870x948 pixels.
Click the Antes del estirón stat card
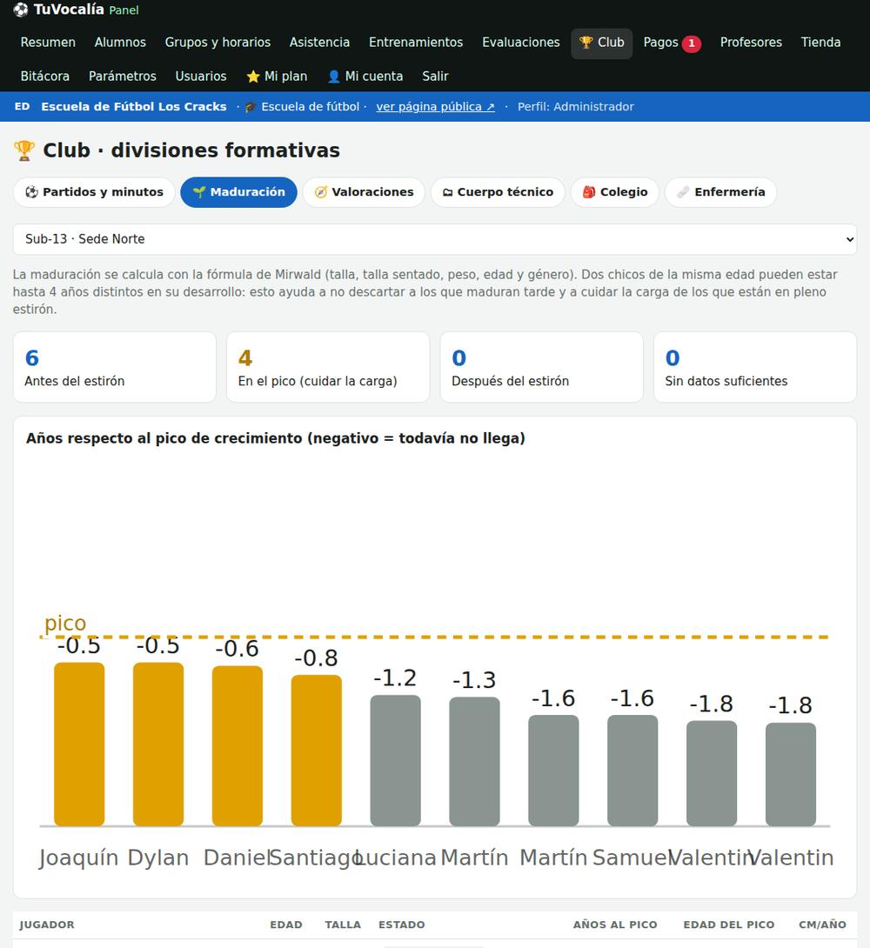[x=114, y=367]
